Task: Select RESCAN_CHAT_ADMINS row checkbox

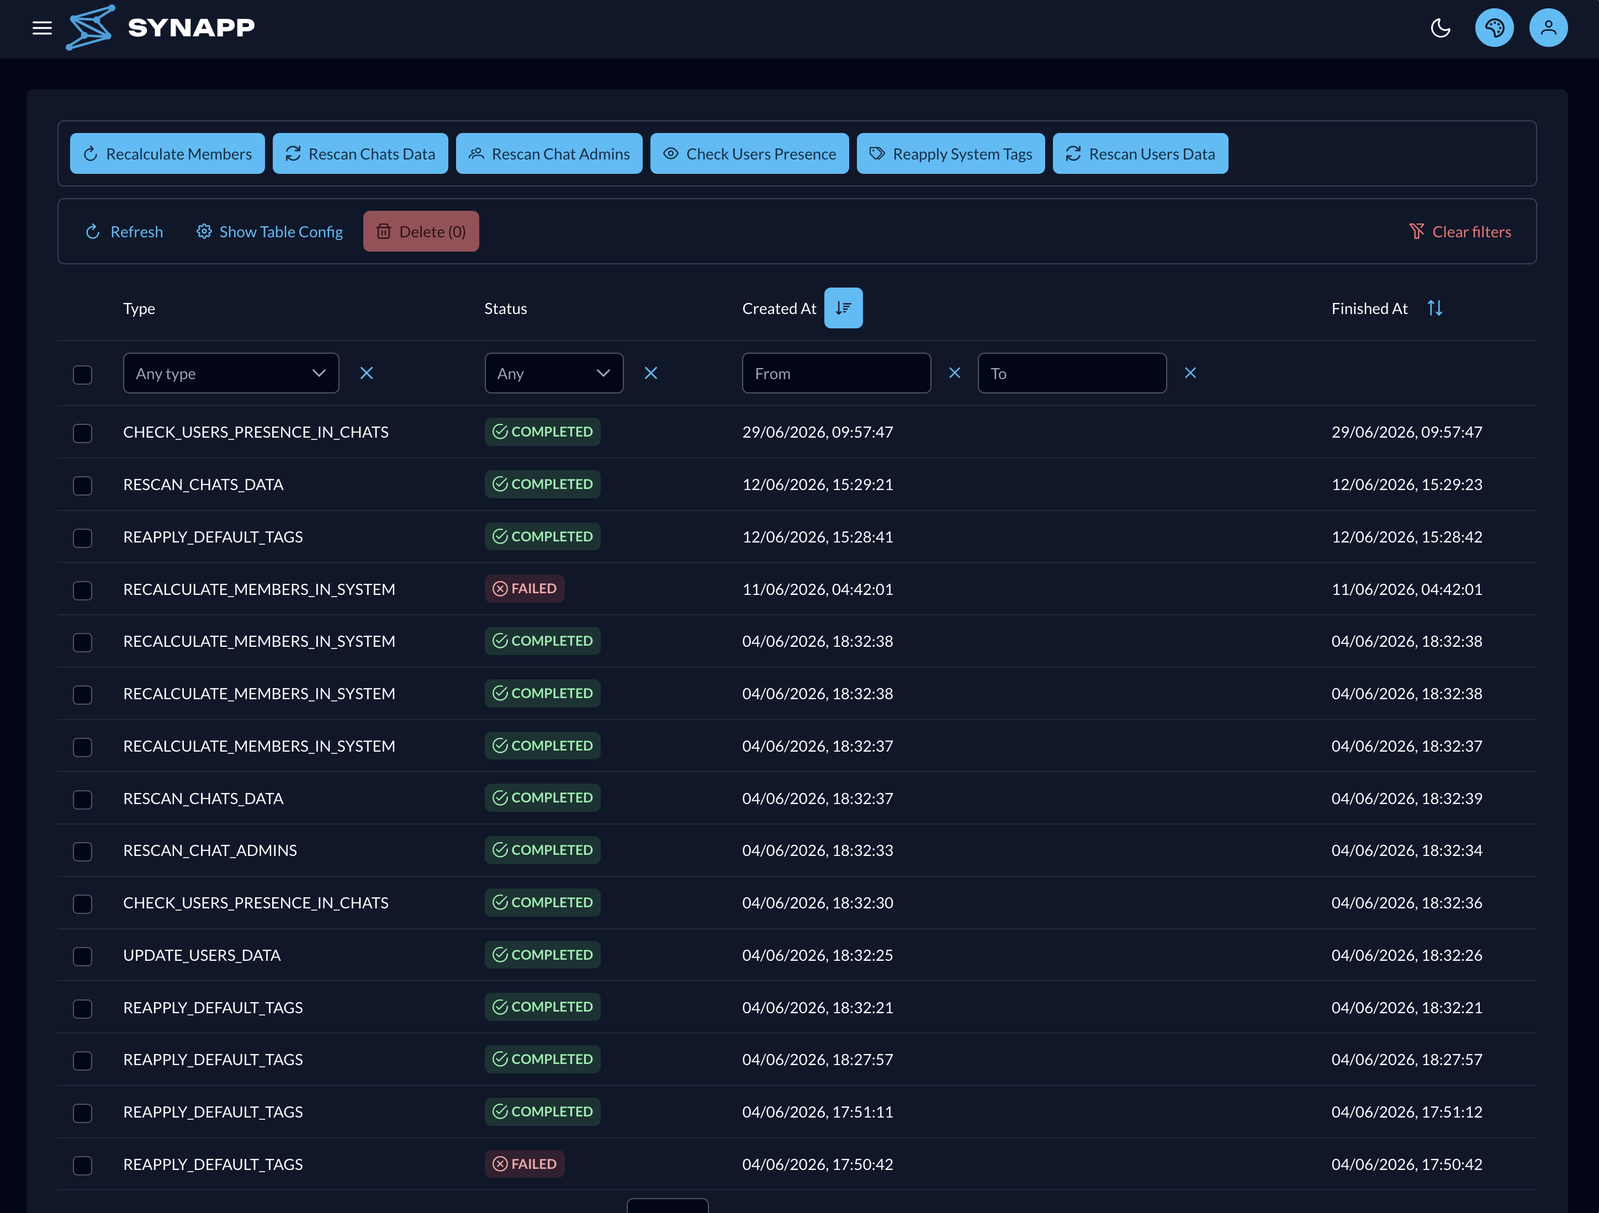Action: coord(82,852)
